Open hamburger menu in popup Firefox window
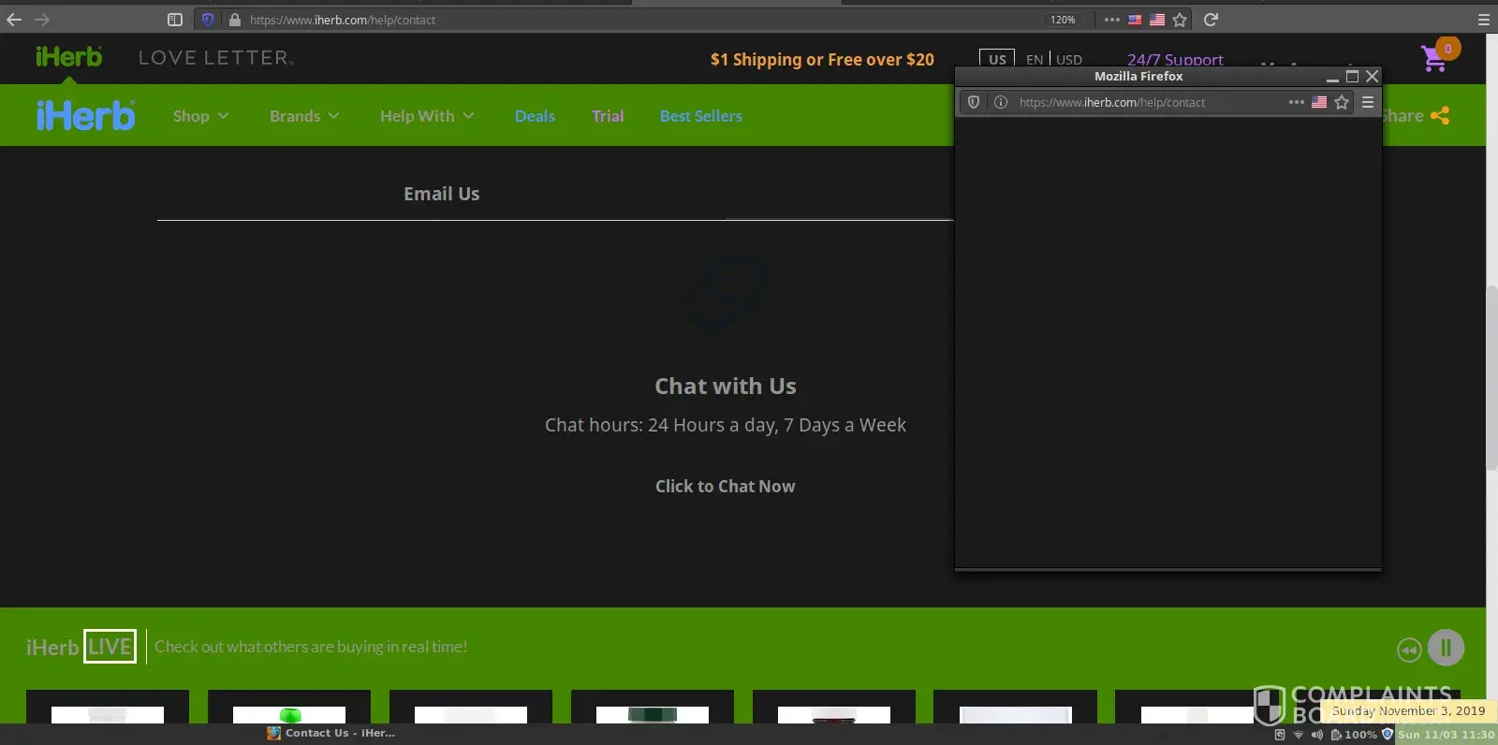 1368,102
